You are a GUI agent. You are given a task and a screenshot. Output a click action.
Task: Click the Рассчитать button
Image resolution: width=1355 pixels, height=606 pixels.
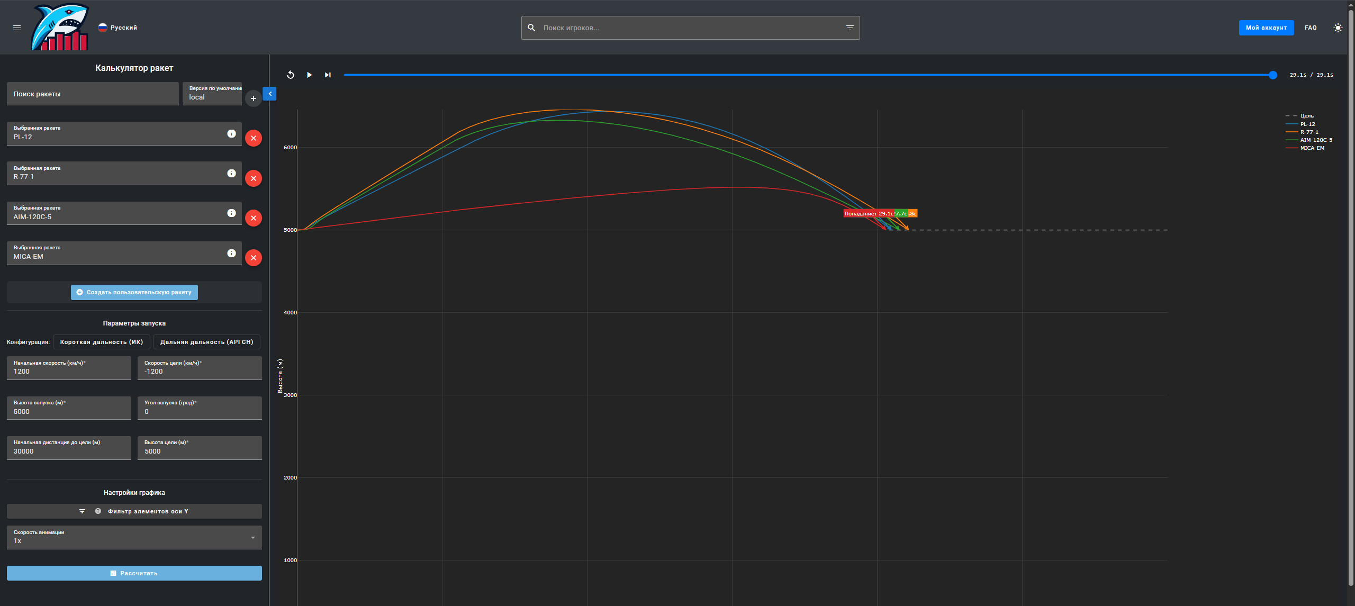(134, 573)
